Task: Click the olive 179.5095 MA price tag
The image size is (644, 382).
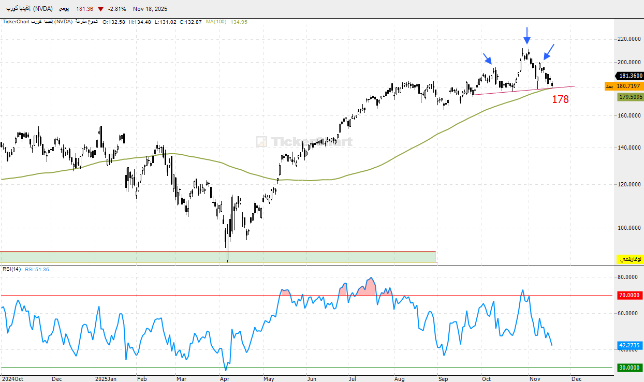Action: tap(630, 97)
